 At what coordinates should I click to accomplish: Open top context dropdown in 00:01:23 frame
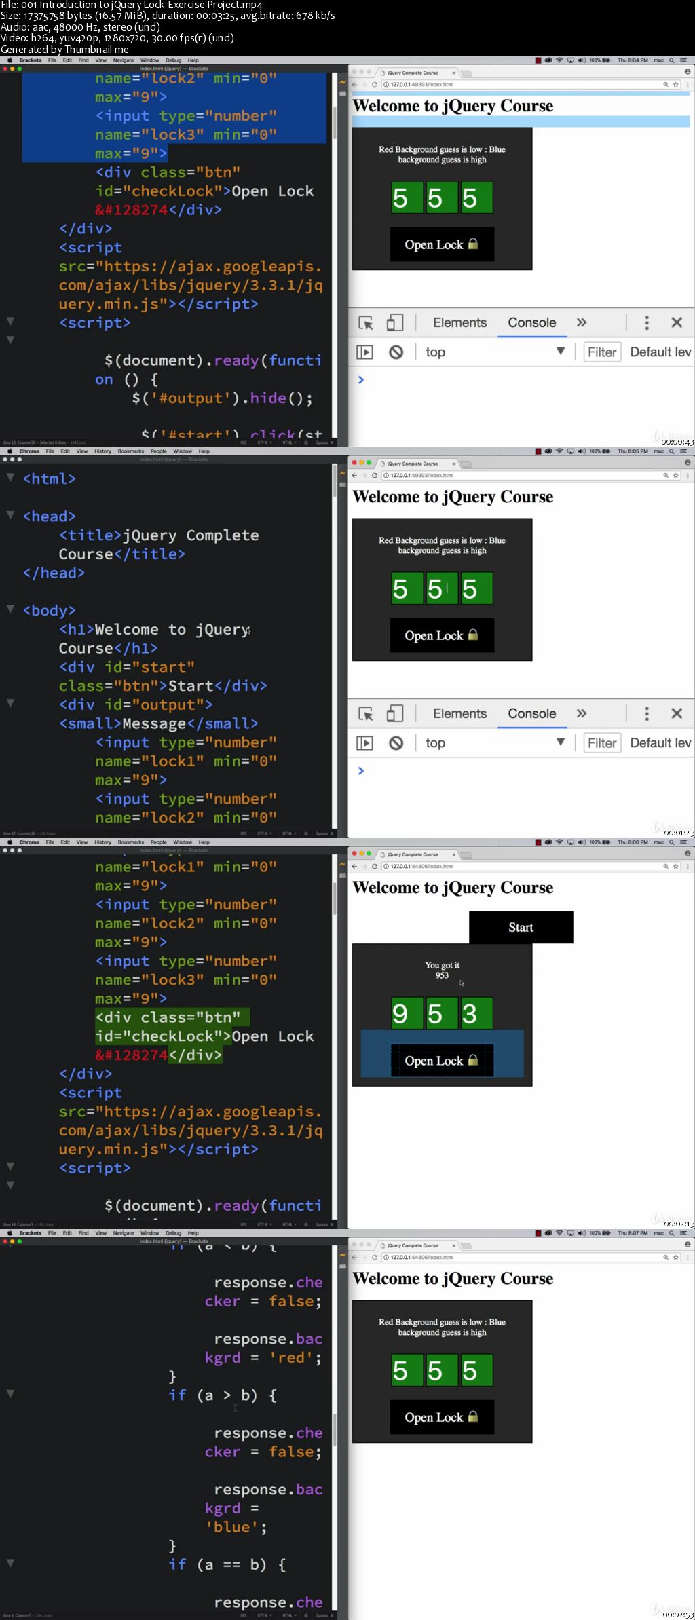pos(495,743)
